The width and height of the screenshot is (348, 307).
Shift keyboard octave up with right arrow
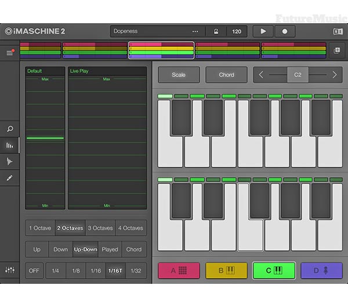point(335,75)
